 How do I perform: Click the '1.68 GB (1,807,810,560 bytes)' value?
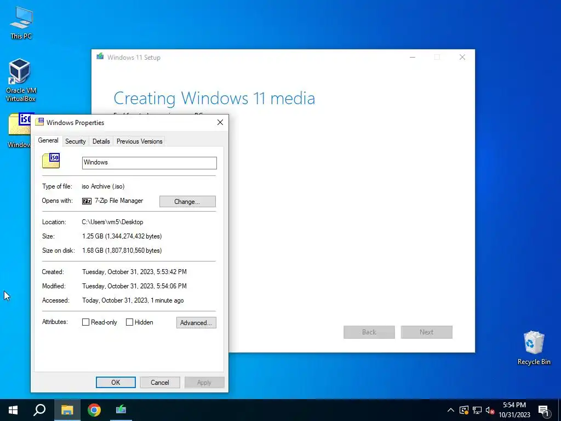point(122,251)
